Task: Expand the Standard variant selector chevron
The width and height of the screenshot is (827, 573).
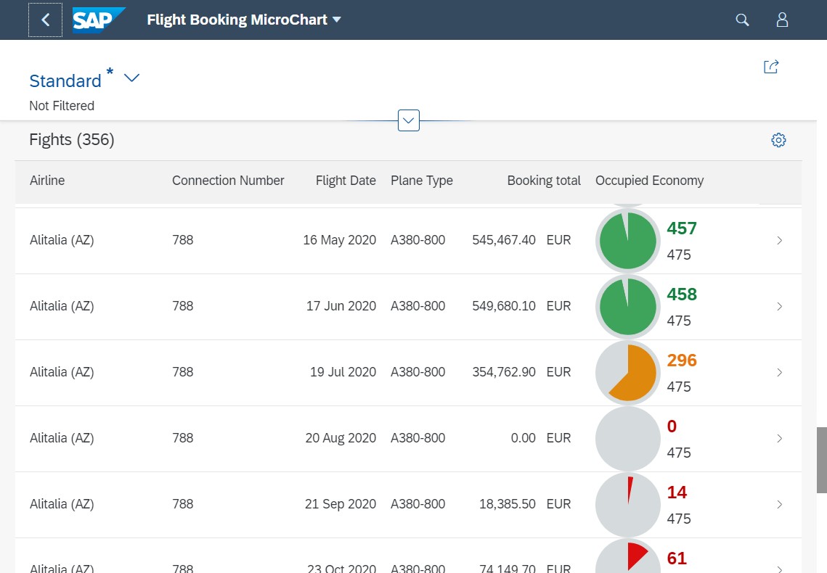Action: point(131,78)
